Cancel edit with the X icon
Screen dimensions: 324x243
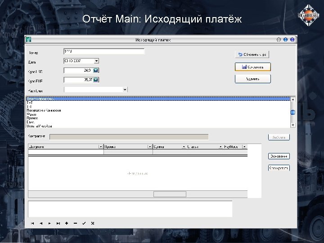click(93, 223)
